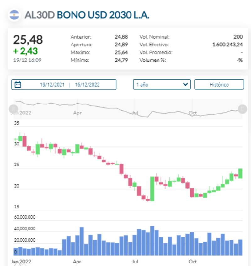Select the large green July candle
The image size is (251, 266).
[152, 188]
